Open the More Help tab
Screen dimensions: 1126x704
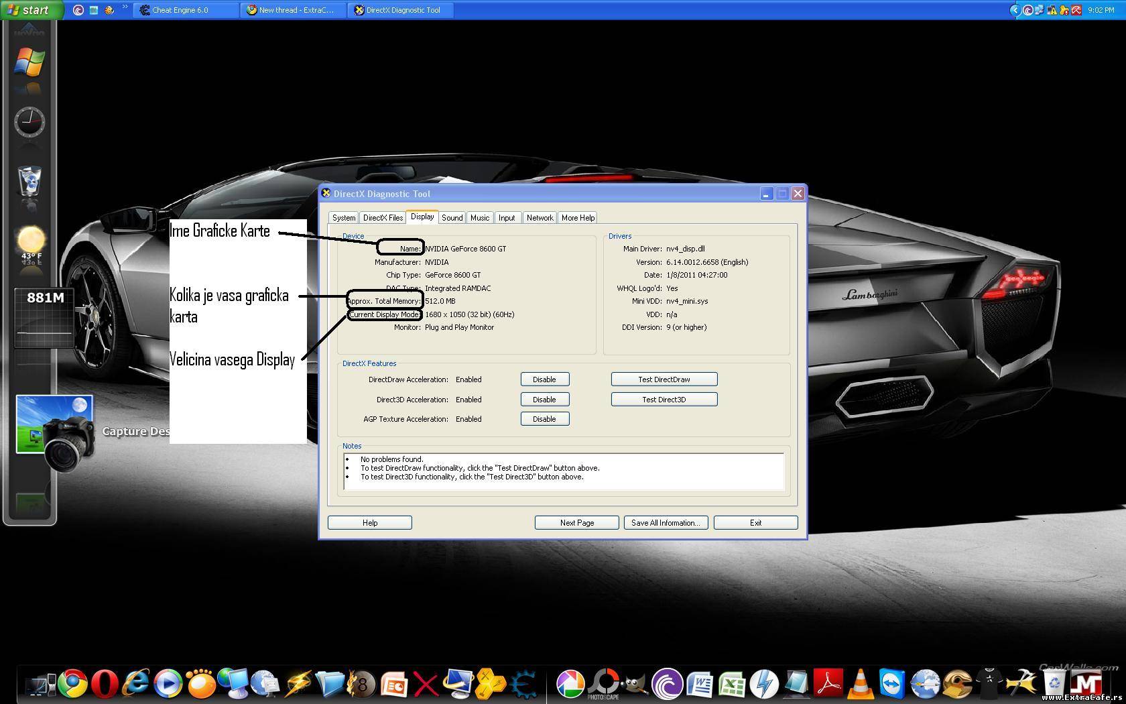pos(578,218)
